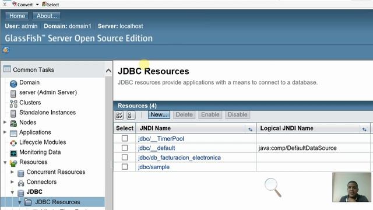Click the presenter webcam thumbnail
The image size is (373, 210).
pos(351,187)
